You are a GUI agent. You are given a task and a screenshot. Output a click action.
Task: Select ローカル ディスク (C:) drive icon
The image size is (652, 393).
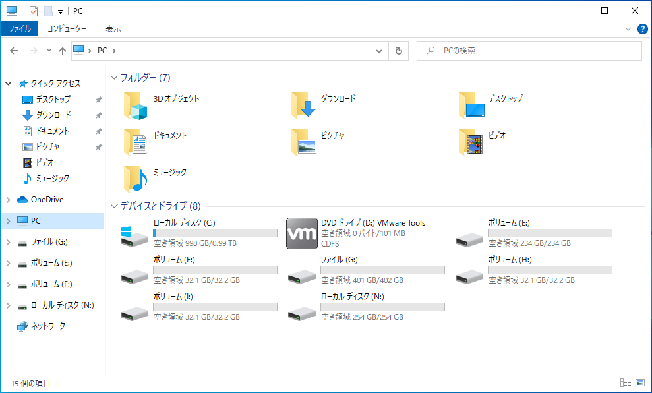134,236
